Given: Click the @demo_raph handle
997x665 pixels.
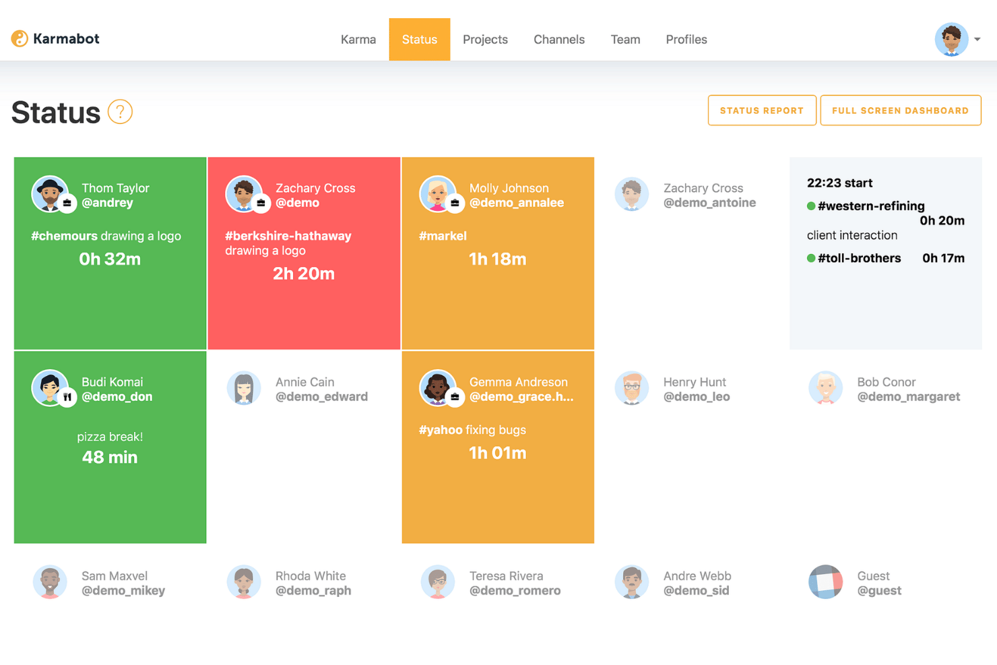Looking at the screenshot, I should click(313, 591).
